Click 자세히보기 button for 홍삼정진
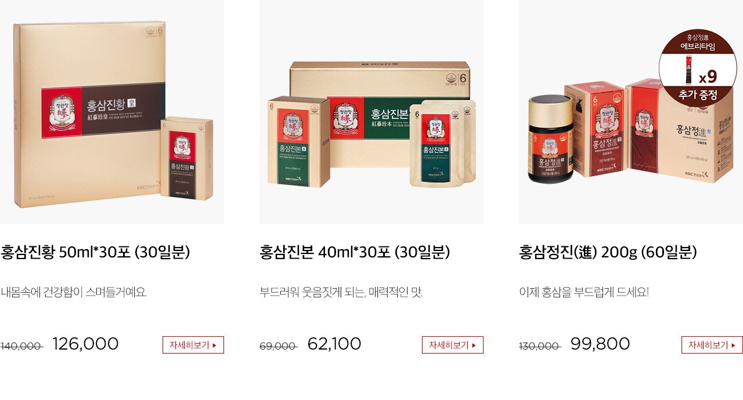Image resolution: width=743 pixels, height=400 pixels. [712, 345]
